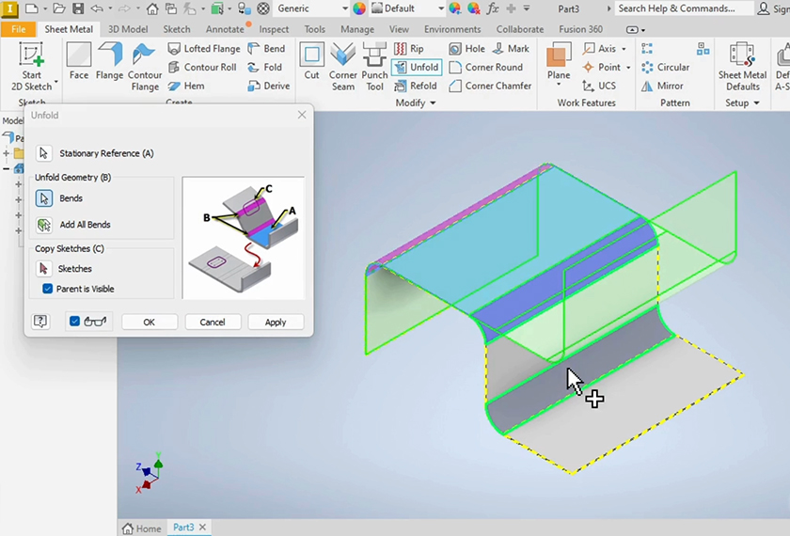Toggle the preview glasses checkbox
The image size is (790, 536).
point(74,322)
